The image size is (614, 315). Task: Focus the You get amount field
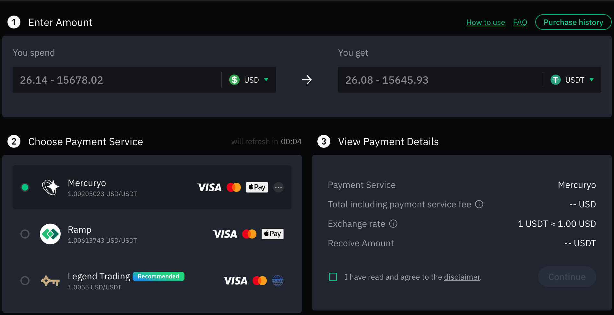(440, 80)
